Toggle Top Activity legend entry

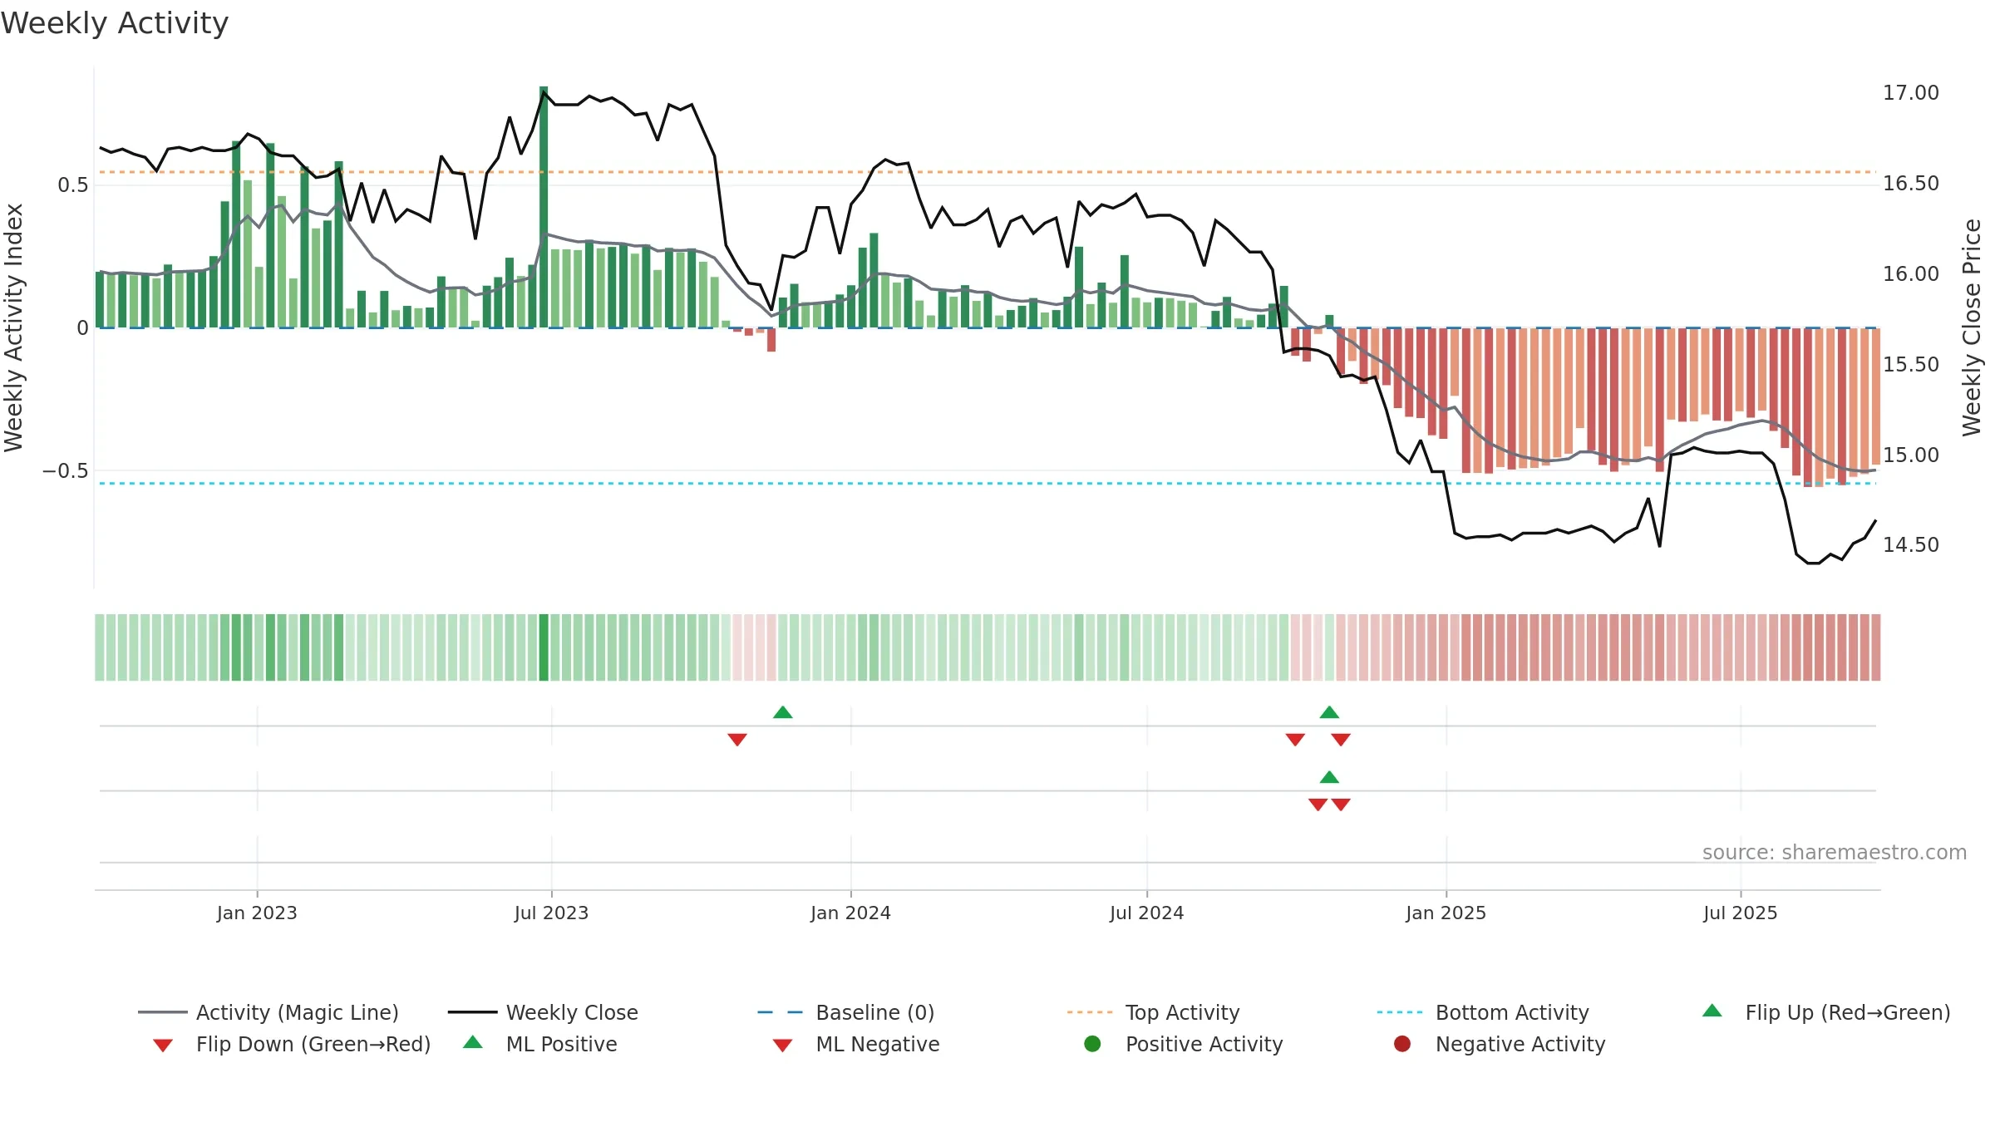tap(1154, 1012)
